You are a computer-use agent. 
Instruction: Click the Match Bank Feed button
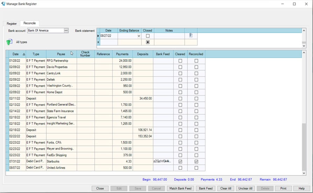[180, 188]
